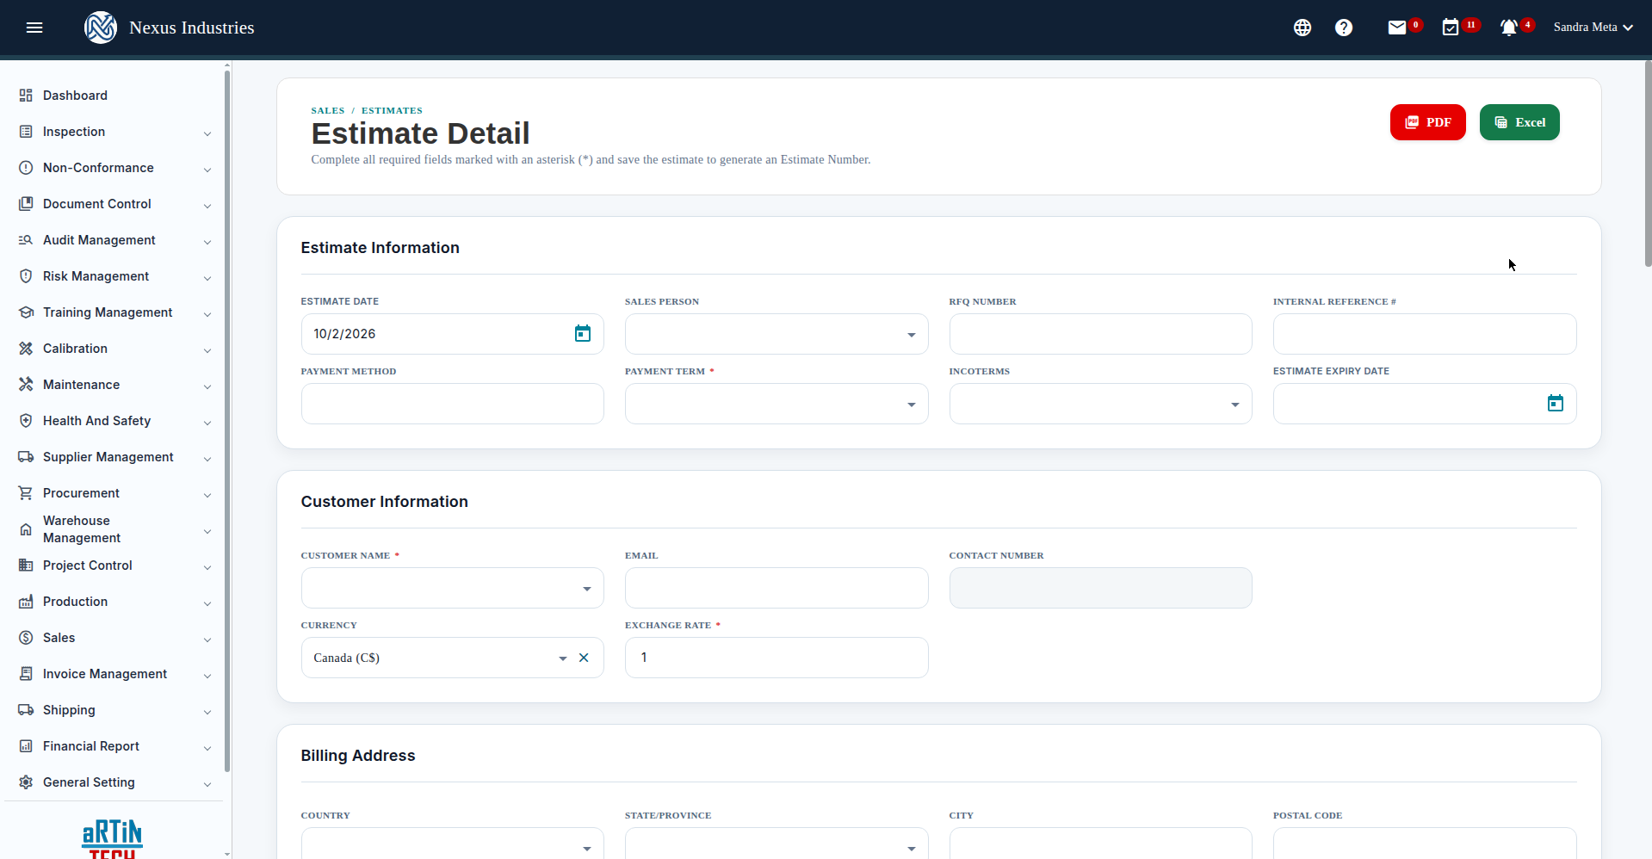Image resolution: width=1652 pixels, height=859 pixels.
Task: Click the Payment Method field
Action: point(452,404)
